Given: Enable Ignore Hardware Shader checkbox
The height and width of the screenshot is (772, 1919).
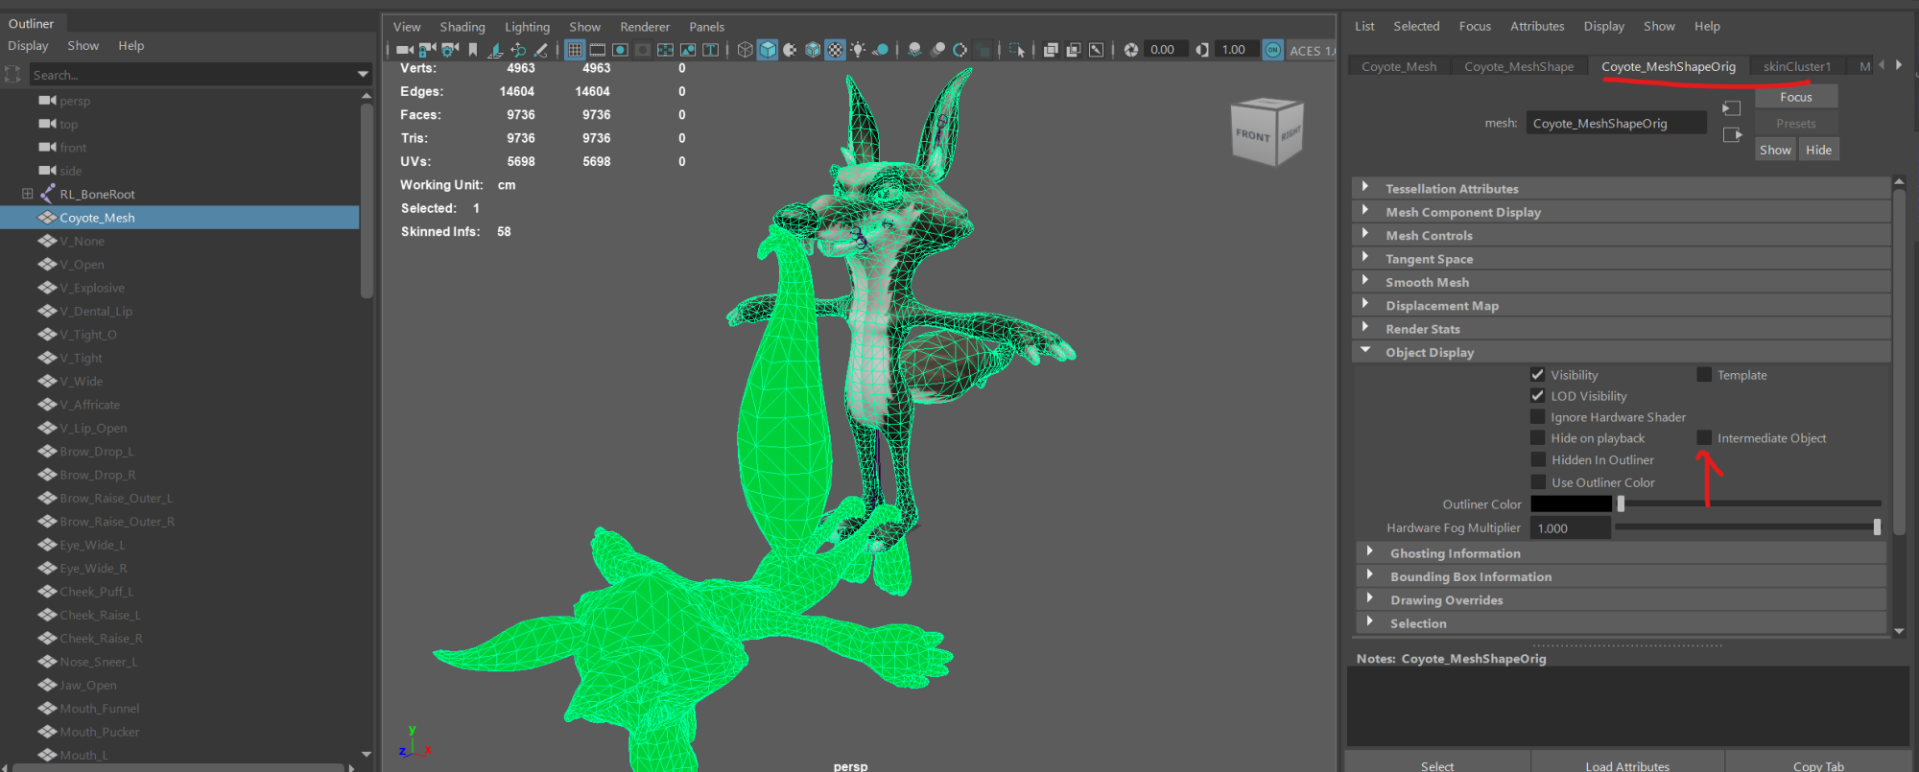Looking at the screenshot, I should 1537,417.
